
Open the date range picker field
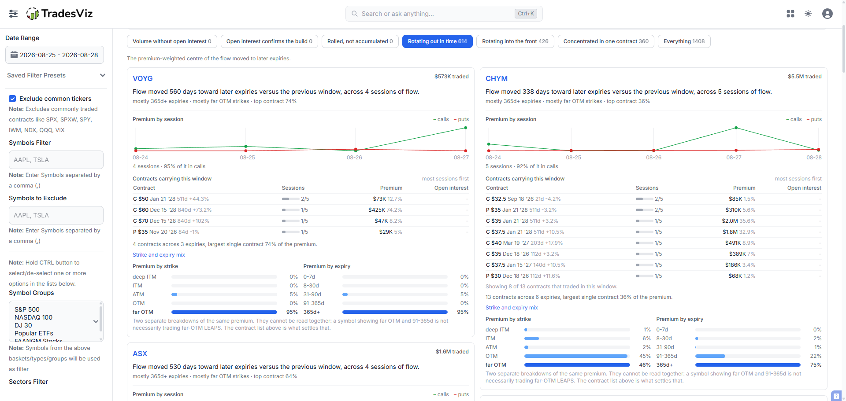55,55
